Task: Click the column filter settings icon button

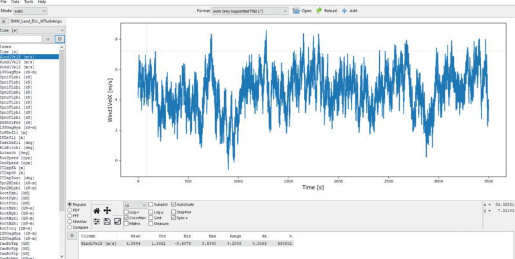Action: pos(59,39)
